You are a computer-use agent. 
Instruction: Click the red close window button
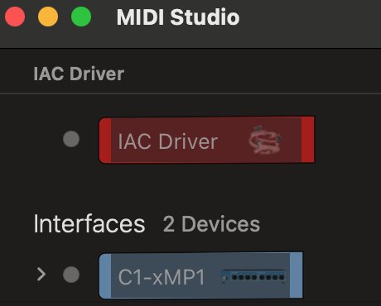[x=15, y=17]
